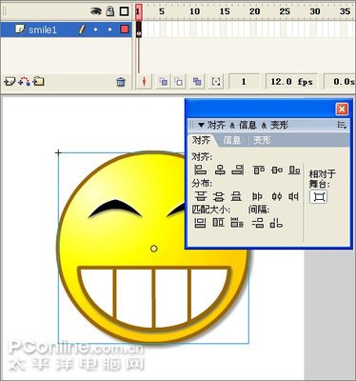The width and height of the screenshot is (356, 381).
Task: Click the match width icon
Action: tap(200, 223)
